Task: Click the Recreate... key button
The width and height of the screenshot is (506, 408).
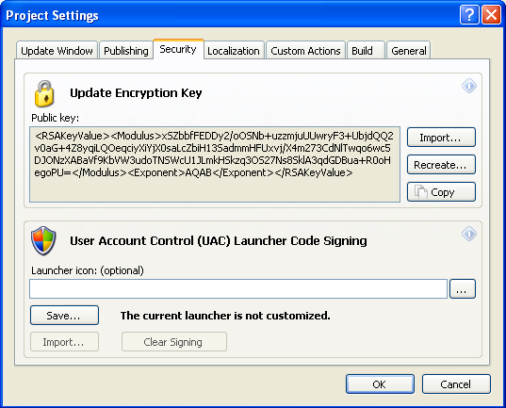Action: (x=441, y=165)
